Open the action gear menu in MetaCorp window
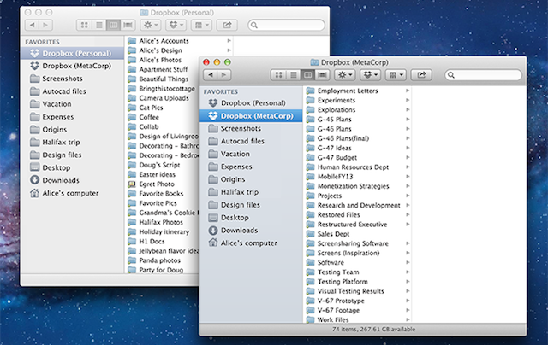 (344, 75)
